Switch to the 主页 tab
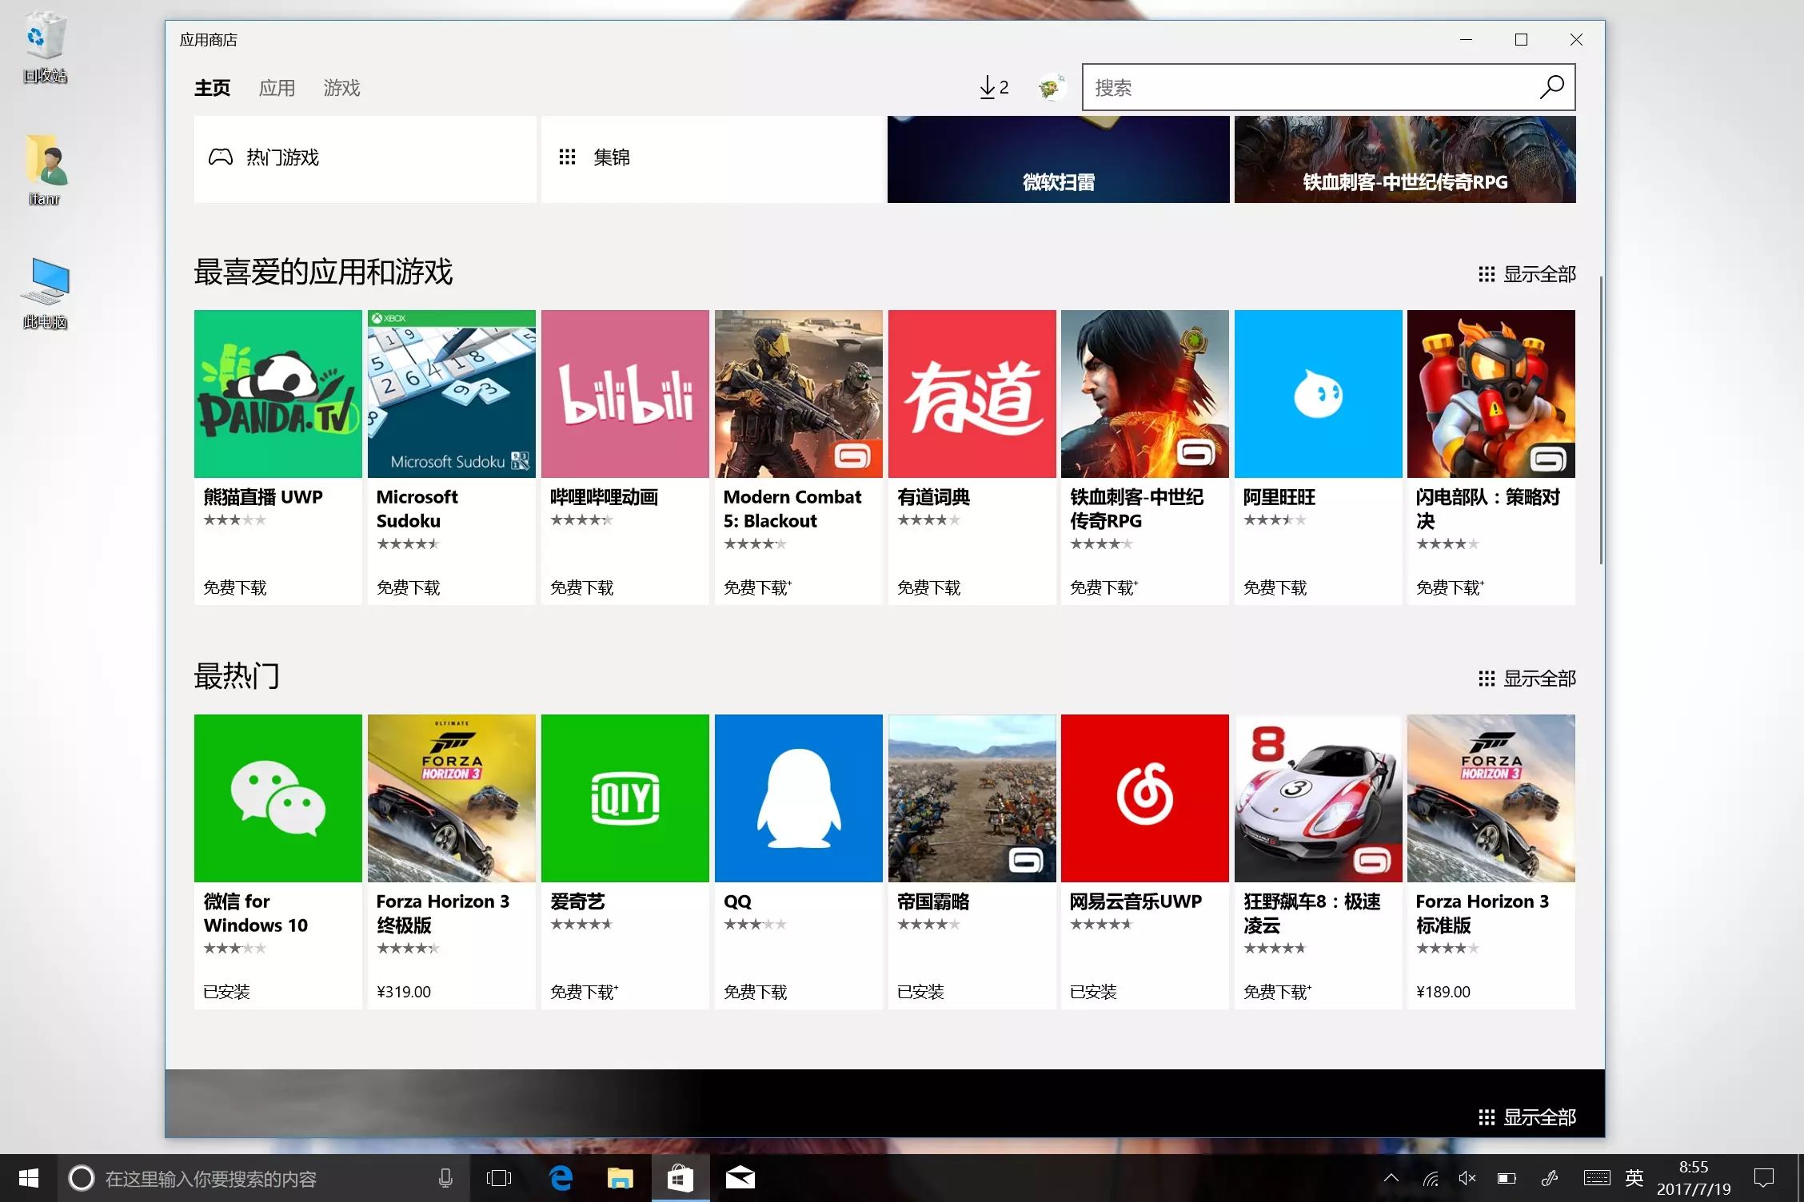Image resolution: width=1804 pixels, height=1202 pixels. tap(212, 88)
